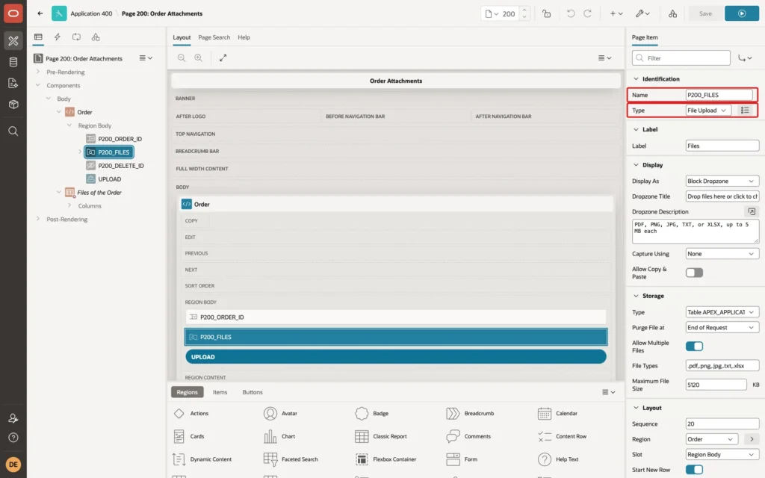
Task: Click the page lock icon in toolbar
Action: click(546, 13)
